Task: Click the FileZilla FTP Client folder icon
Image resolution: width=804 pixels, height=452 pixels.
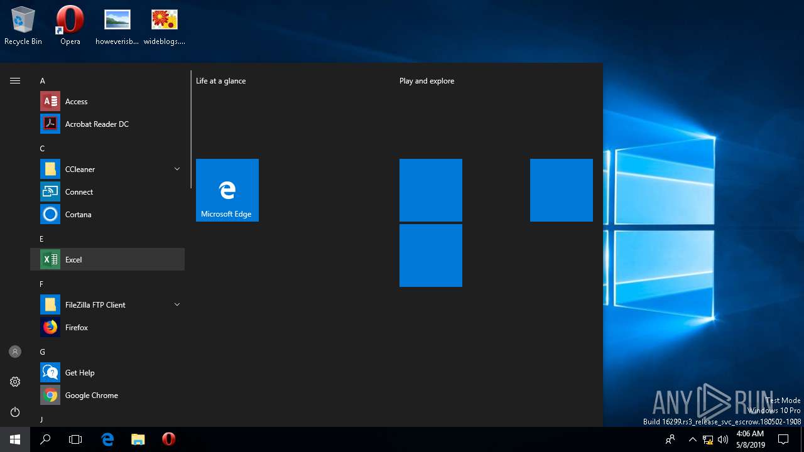Action: 50,304
